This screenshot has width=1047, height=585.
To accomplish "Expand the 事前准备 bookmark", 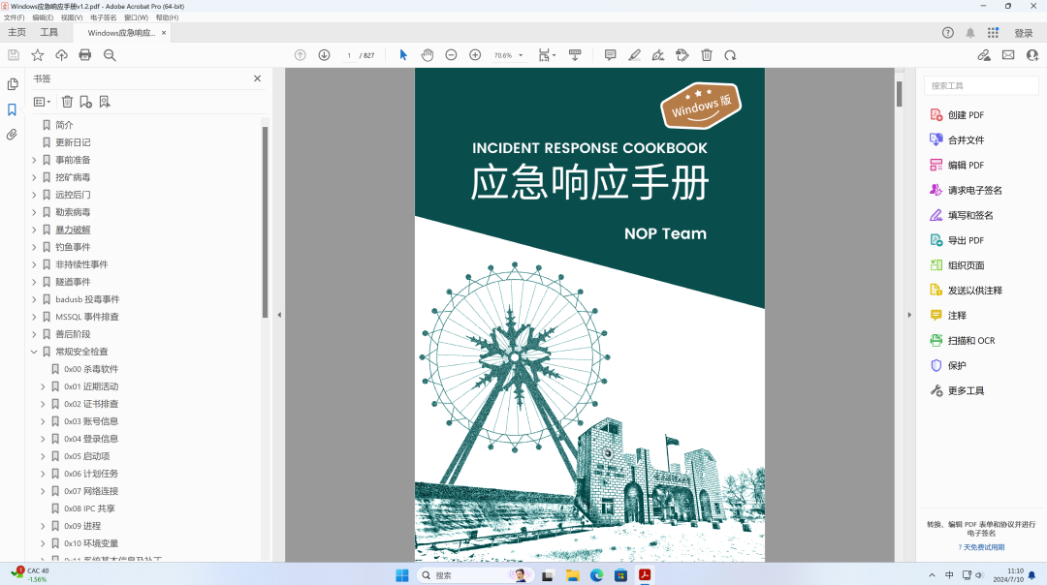I will [34, 159].
